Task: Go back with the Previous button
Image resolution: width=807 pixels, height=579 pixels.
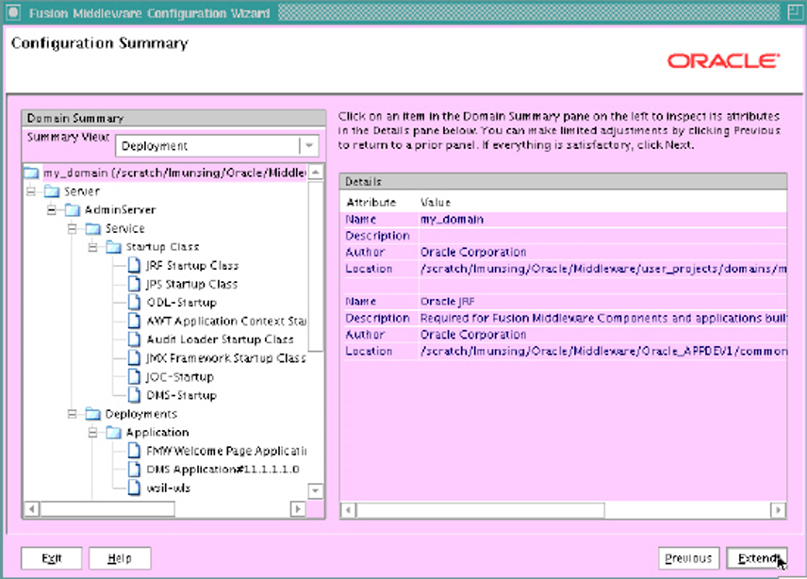Action: [x=688, y=558]
